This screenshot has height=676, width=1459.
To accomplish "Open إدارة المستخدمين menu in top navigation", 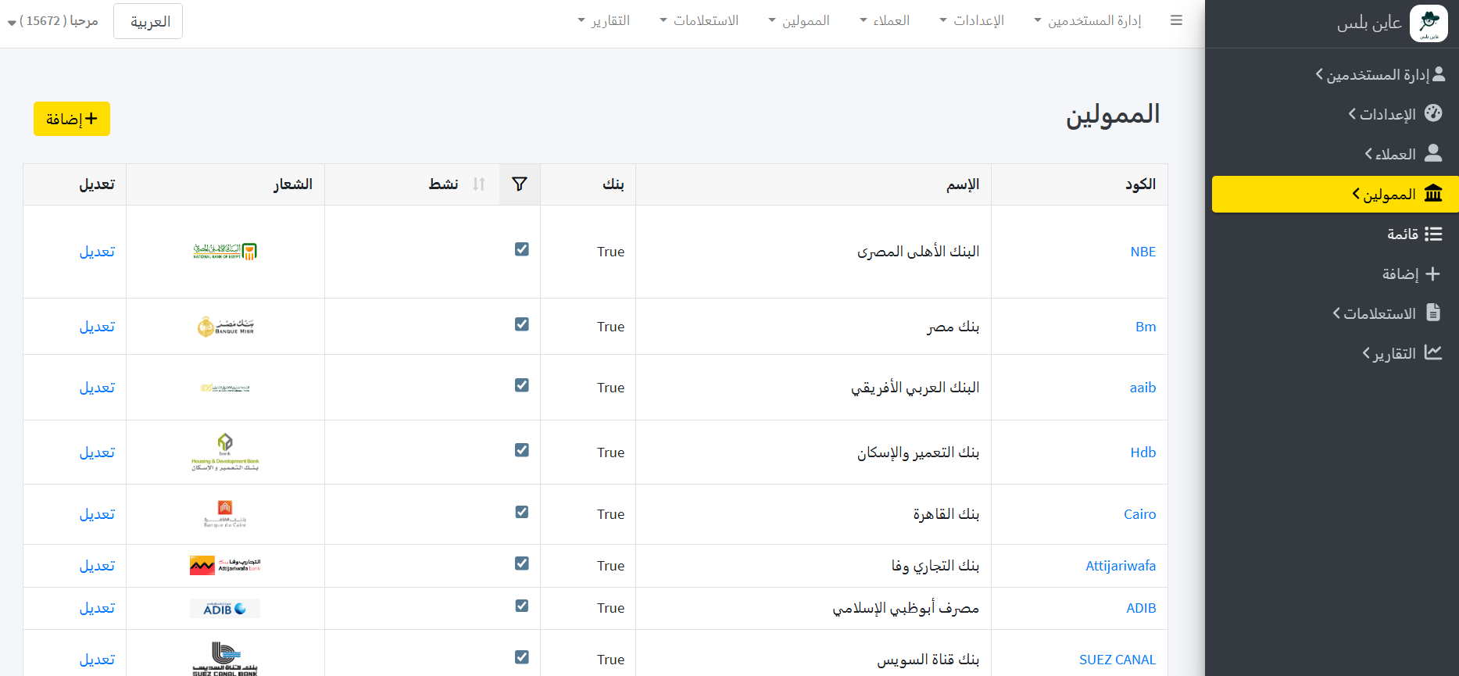I will [x=1088, y=21].
